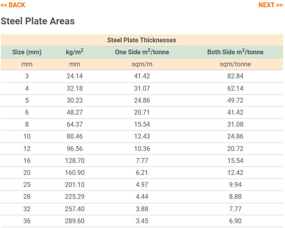Screen dimensions: 285x228
Task: Click the 32.18 kg/m² value
Action: pos(75,88)
